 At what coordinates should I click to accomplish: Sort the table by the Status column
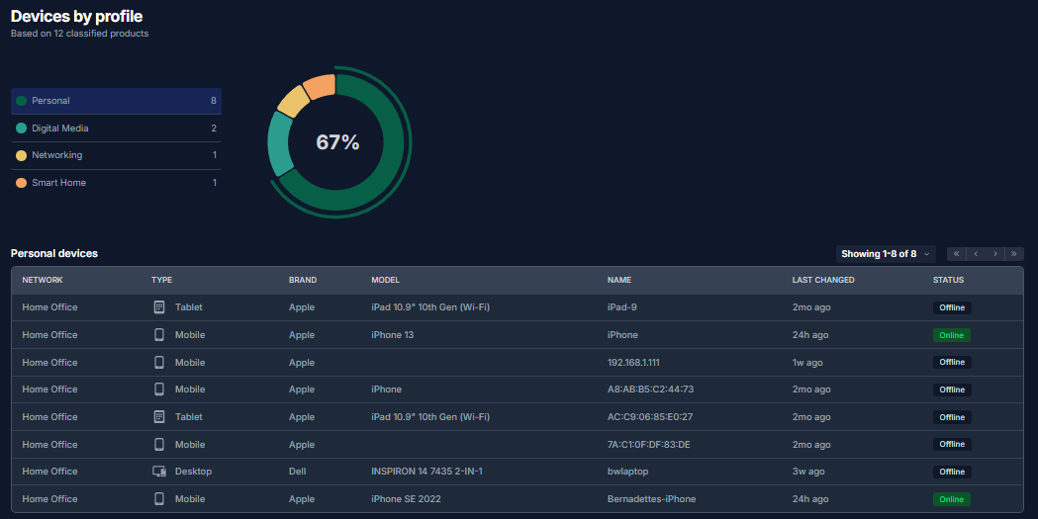point(948,280)
